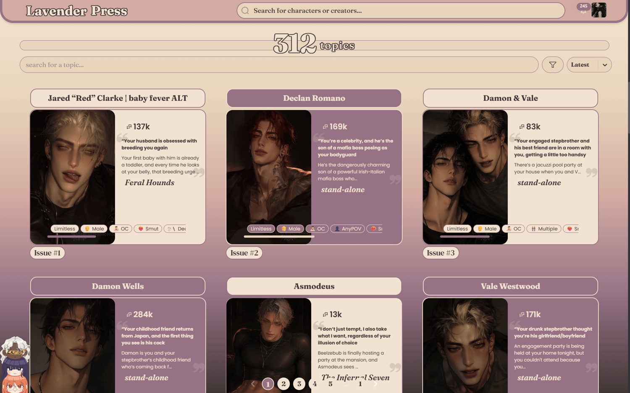Click the Multiple tag on Damon & Vale
Viewport: 630px width, 393px height.
coord(544,229)
